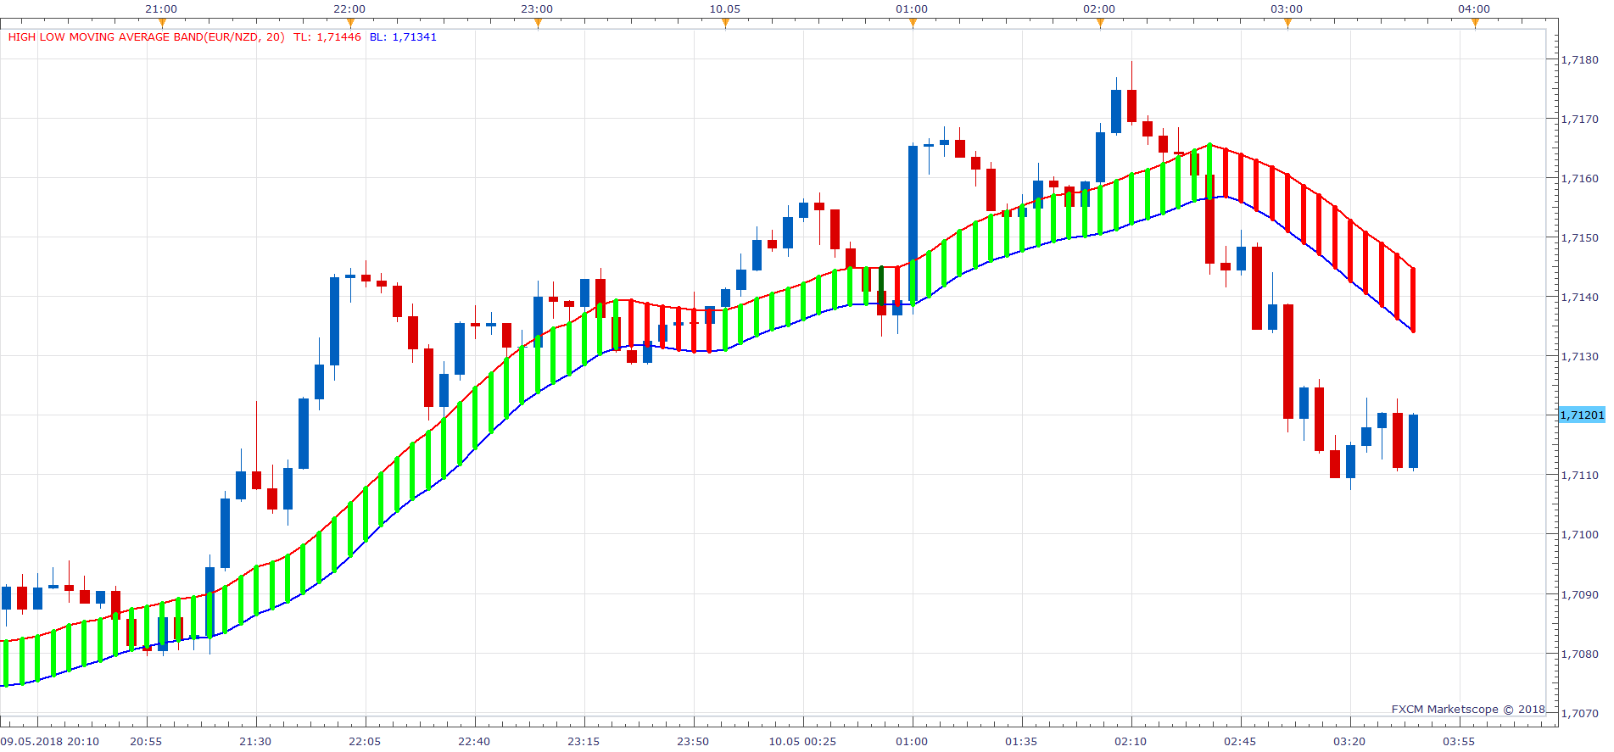Click the 02:00 label on the hour scale

click(x=1099, y=9)
